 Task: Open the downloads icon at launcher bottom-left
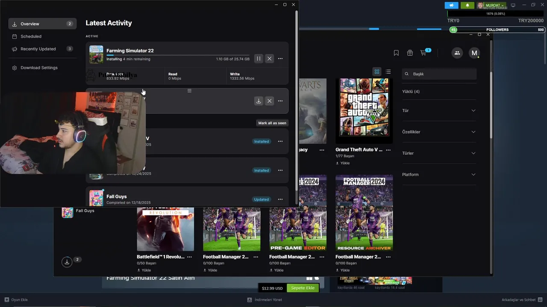pos(67,262)
